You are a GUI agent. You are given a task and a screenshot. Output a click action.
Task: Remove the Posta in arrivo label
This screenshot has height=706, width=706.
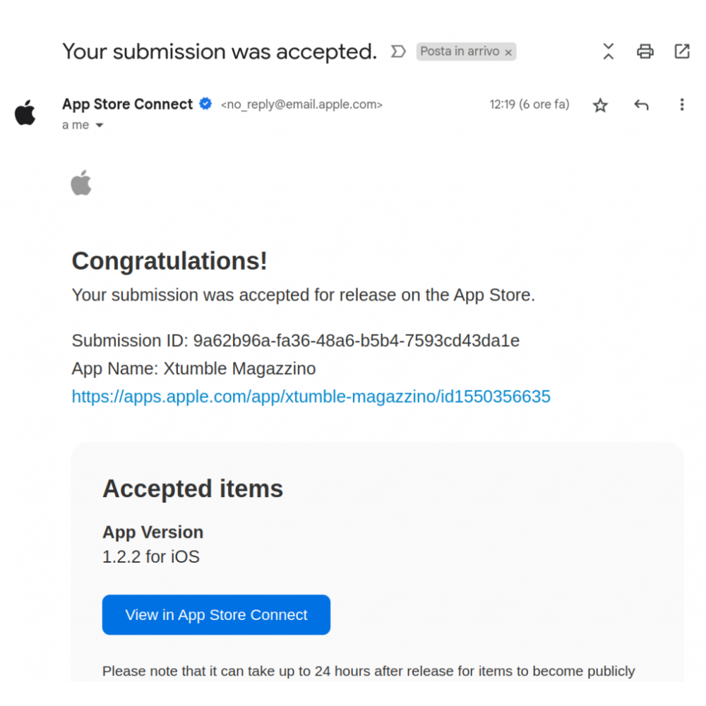tap(508, 52)
